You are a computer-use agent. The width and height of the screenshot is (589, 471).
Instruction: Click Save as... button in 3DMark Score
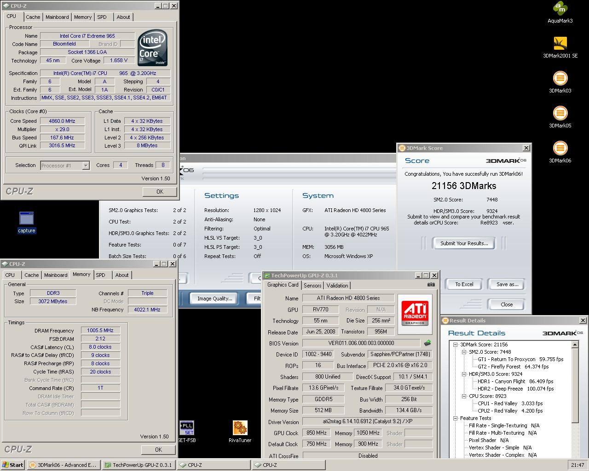point(507,284)
